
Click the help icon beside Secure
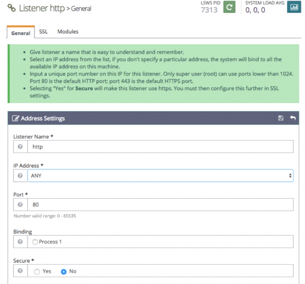pyautogui.click(x=20, y=271)
